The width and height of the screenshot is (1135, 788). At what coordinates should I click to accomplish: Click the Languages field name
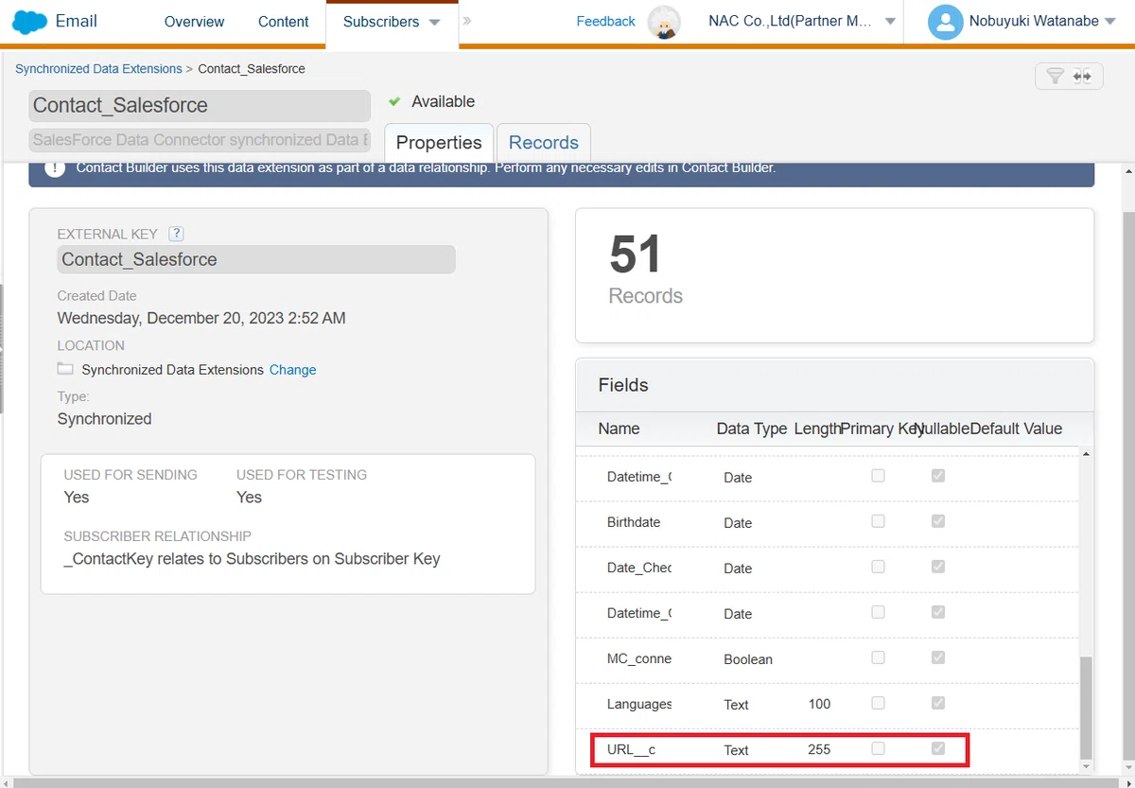(639, 704)
